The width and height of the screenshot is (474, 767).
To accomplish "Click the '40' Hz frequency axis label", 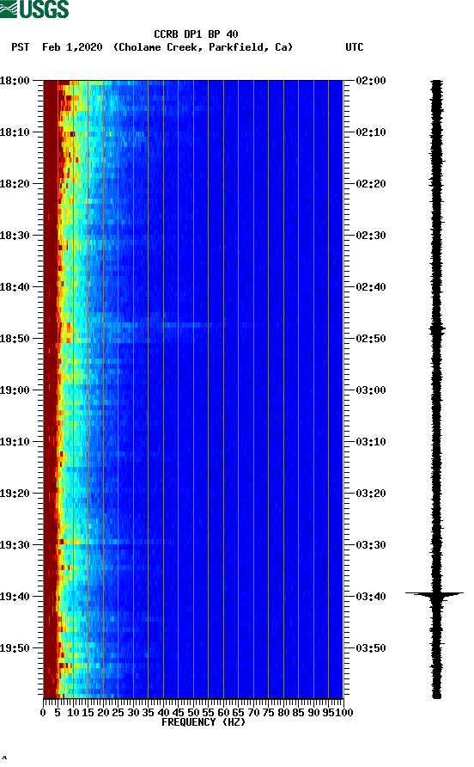I will point(163,713).
